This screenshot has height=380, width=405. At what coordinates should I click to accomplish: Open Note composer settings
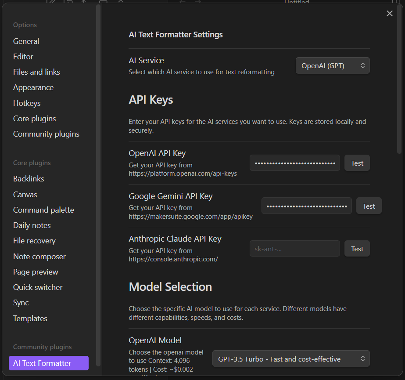[x=39, y=257]
